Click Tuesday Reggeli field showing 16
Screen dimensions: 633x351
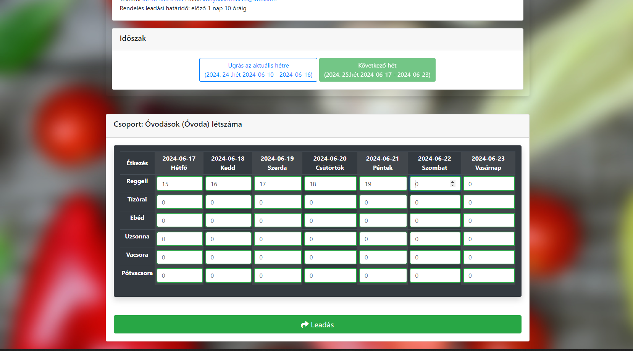click(228, 184)
